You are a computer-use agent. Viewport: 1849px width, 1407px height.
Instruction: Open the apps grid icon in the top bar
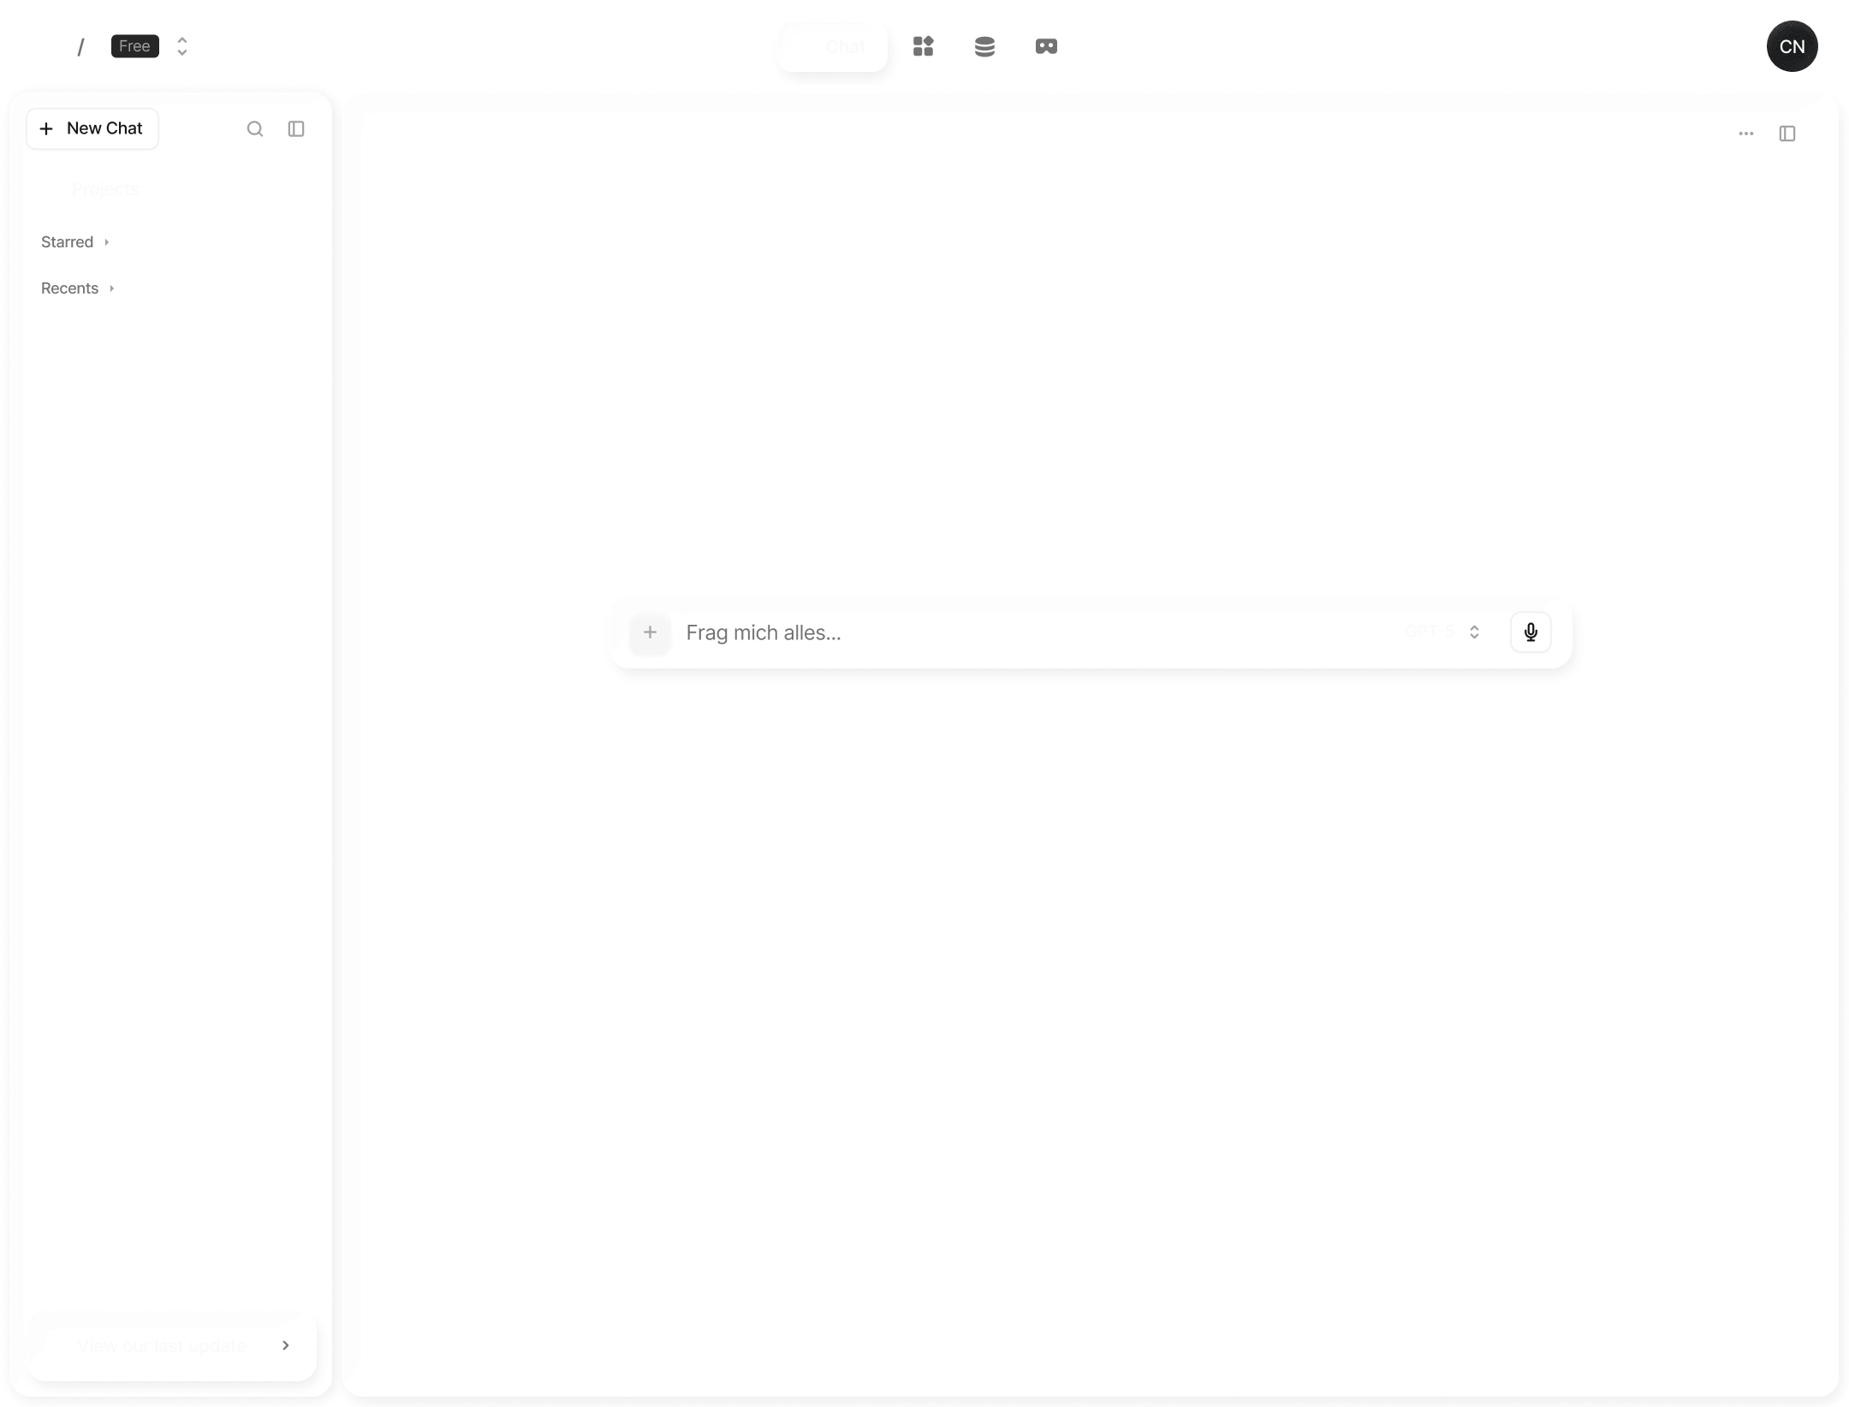click(924, 46)
